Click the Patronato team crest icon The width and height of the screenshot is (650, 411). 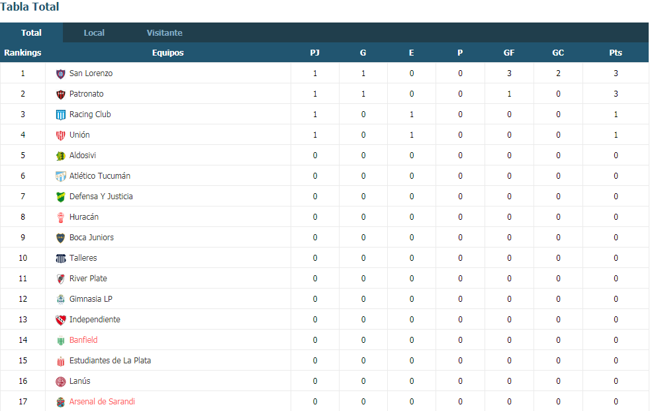60,95
